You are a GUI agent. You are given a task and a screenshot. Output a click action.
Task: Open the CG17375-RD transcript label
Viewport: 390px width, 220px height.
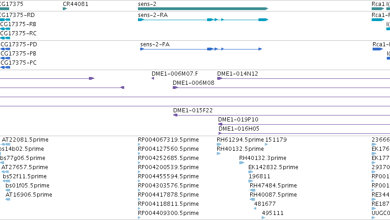pos(17,15)
